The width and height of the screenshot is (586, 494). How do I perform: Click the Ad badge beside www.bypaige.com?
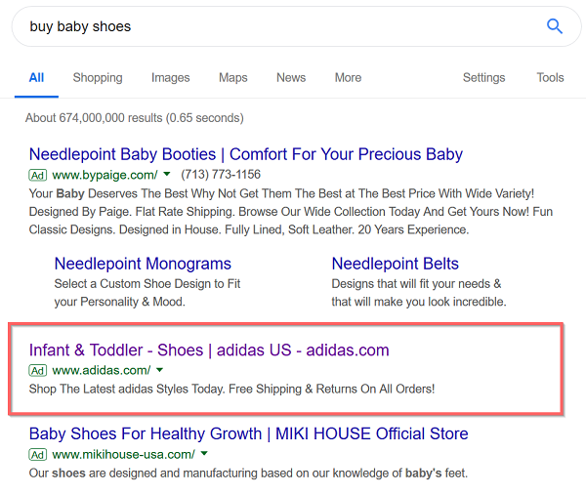tap(38, 175)
